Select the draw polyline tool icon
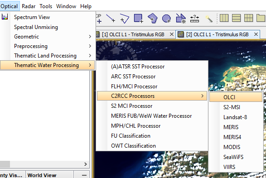Viewport: 266px width, 178px height. click(x=125, y=18)
